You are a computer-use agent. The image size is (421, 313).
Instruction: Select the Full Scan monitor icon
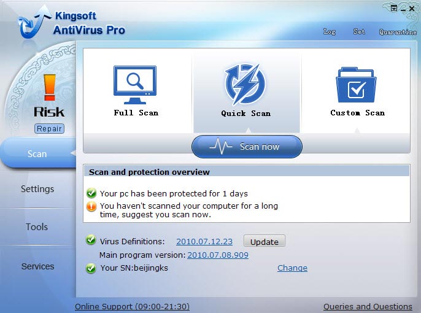point(135,85)
